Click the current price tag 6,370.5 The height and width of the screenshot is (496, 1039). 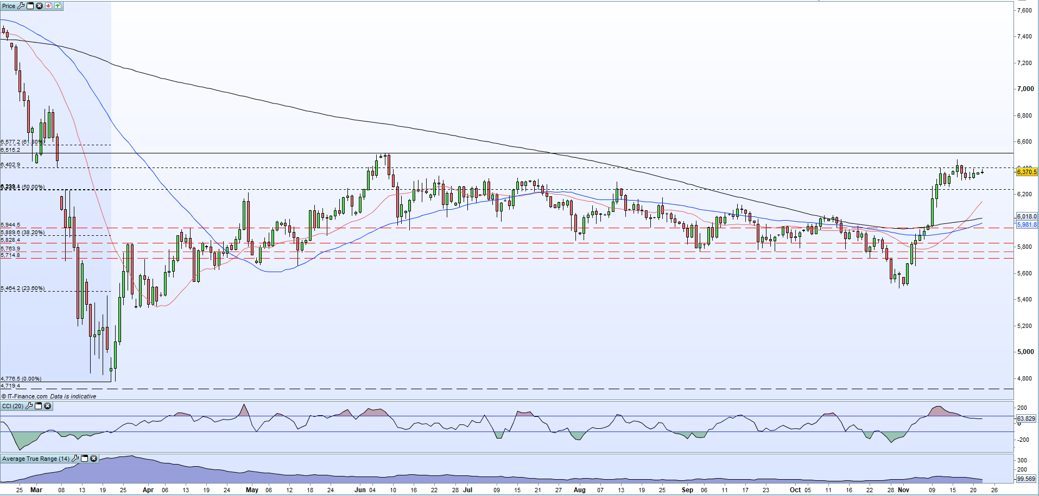click(x=1027, y=172)
